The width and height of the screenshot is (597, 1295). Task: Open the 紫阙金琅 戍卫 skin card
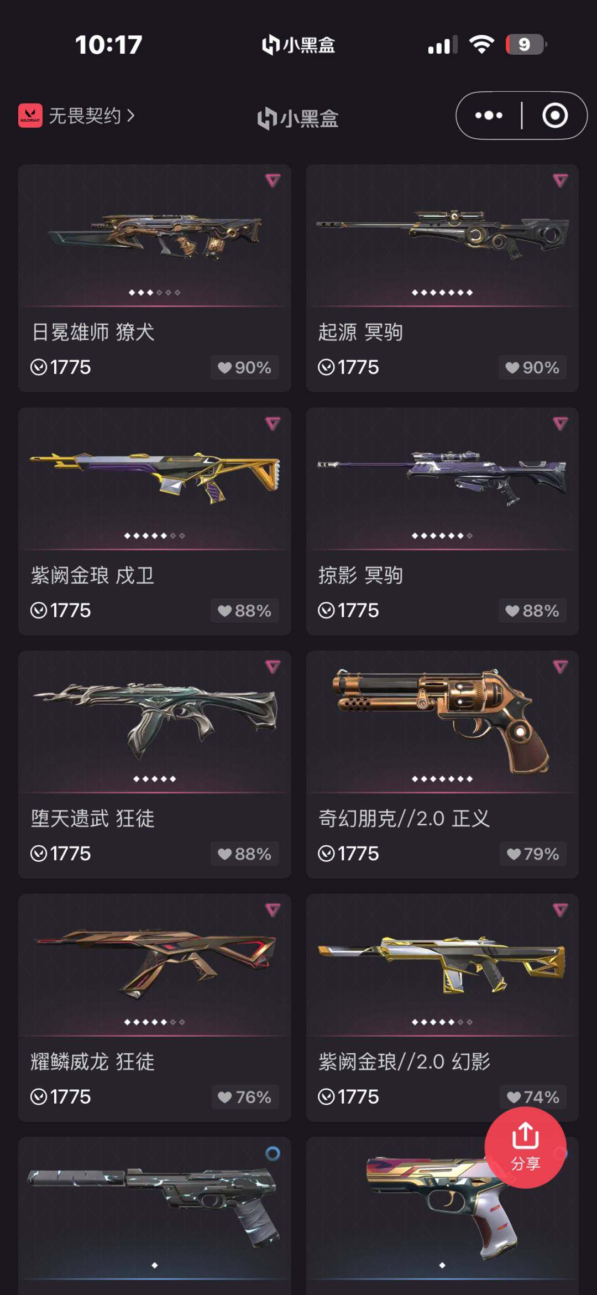coord(155,521)
